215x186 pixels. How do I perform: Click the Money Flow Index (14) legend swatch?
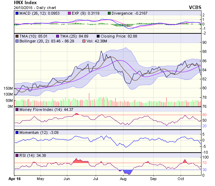[17, 110]
